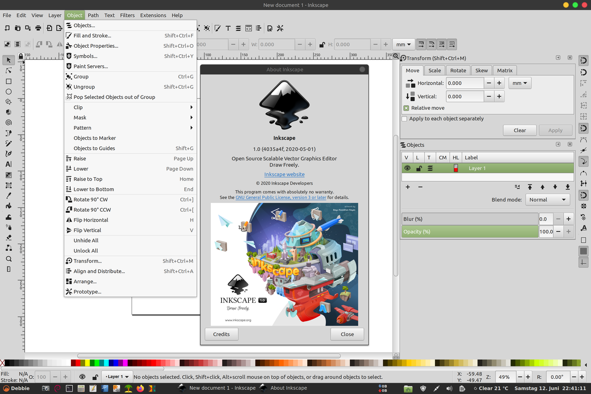591x394 pixels.
Task: Add new layer with plus icon
Action: pos(408,187)
